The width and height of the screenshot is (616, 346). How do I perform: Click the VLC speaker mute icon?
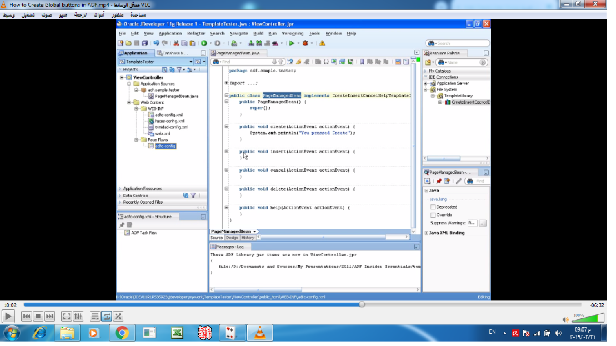[565, 319]
